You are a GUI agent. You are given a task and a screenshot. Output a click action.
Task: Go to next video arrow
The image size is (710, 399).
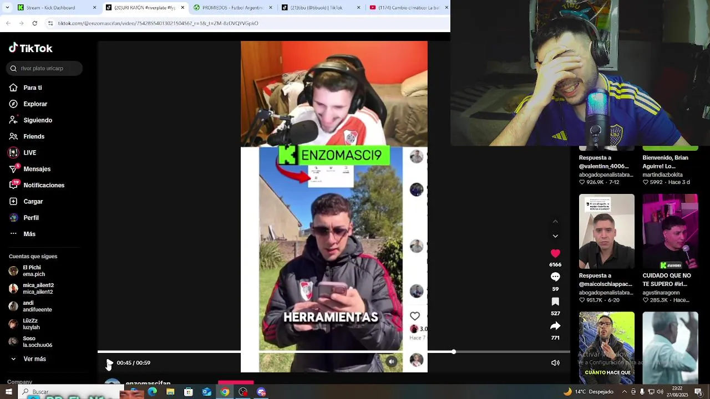point(555,236)
